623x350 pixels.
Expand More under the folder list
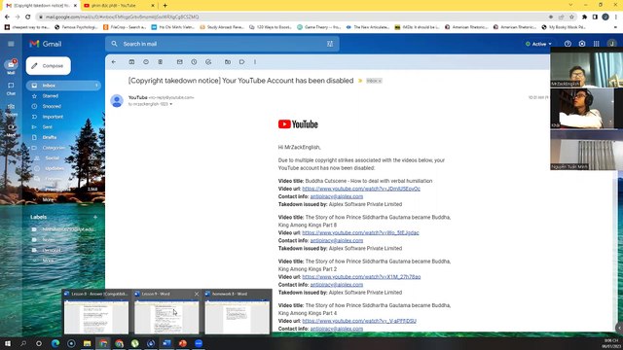(48, 199)
